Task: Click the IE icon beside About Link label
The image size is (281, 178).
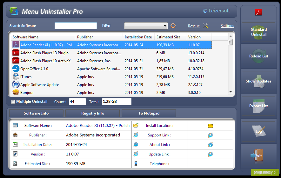Action: (x=136, y=144)
